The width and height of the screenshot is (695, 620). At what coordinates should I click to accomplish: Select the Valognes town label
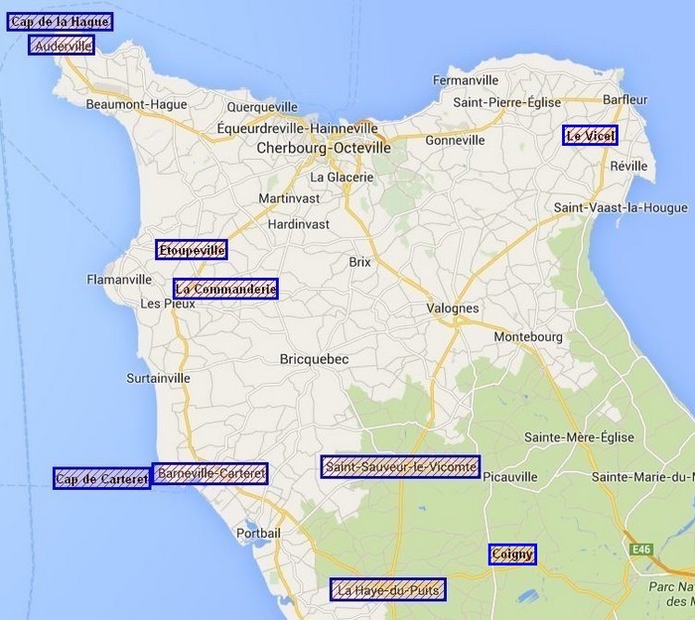453,309
